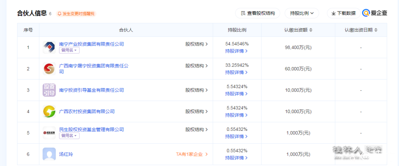399x166 pixels.
Task: Expand 曾用名 under 民生股权投资基金
Action: [69, 136]
